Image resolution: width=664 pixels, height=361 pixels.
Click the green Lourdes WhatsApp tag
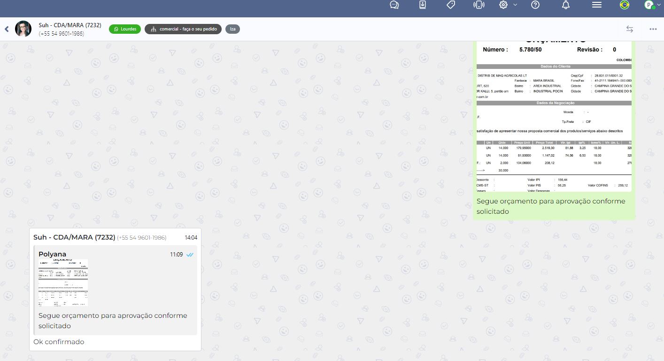[x=125, y=29]
